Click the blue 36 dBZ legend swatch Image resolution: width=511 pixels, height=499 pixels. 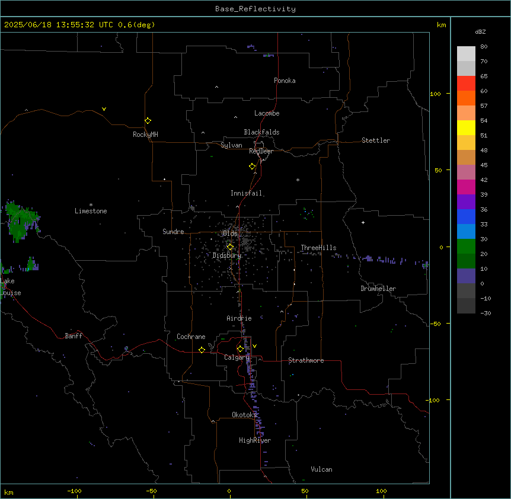(466, 216)
